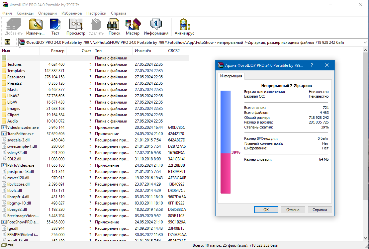Expand the archive path dropdown arrow

[x=365, y=42]
